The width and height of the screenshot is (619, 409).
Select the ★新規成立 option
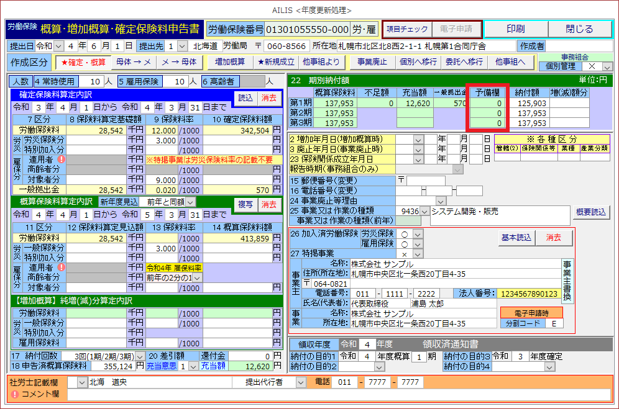277,62
